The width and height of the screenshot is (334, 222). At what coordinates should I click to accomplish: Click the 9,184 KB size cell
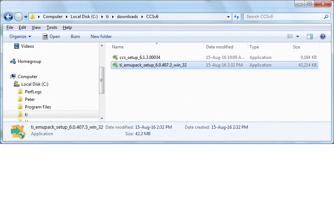(x=308, y=57)
